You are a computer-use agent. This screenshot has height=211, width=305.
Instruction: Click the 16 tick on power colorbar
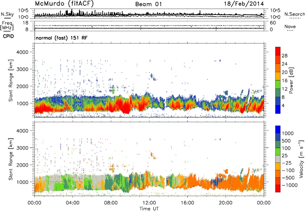click(x=284, y=81)
